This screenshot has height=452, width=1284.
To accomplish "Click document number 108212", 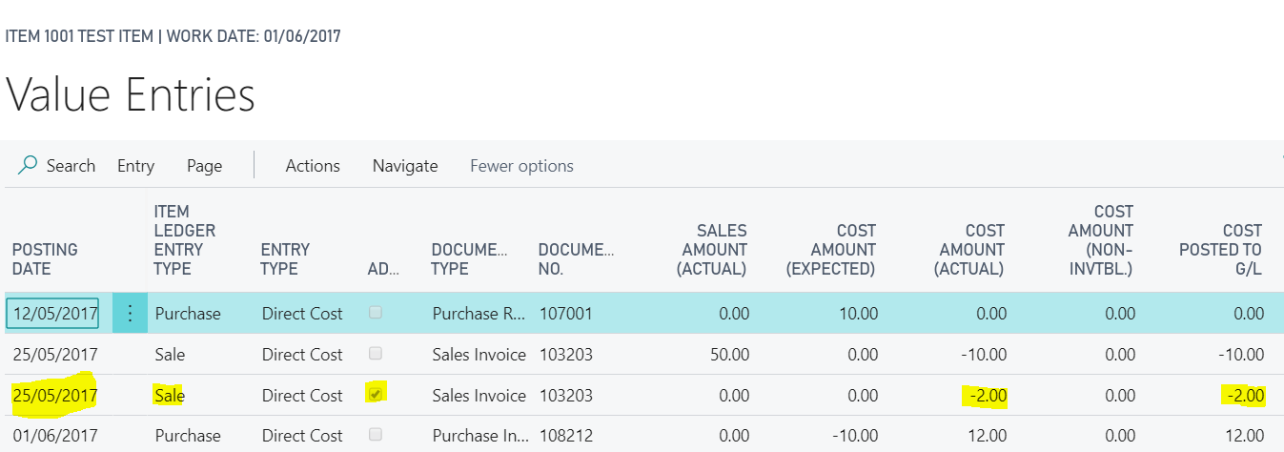I will pyautogui.click(x=566, y=436).
